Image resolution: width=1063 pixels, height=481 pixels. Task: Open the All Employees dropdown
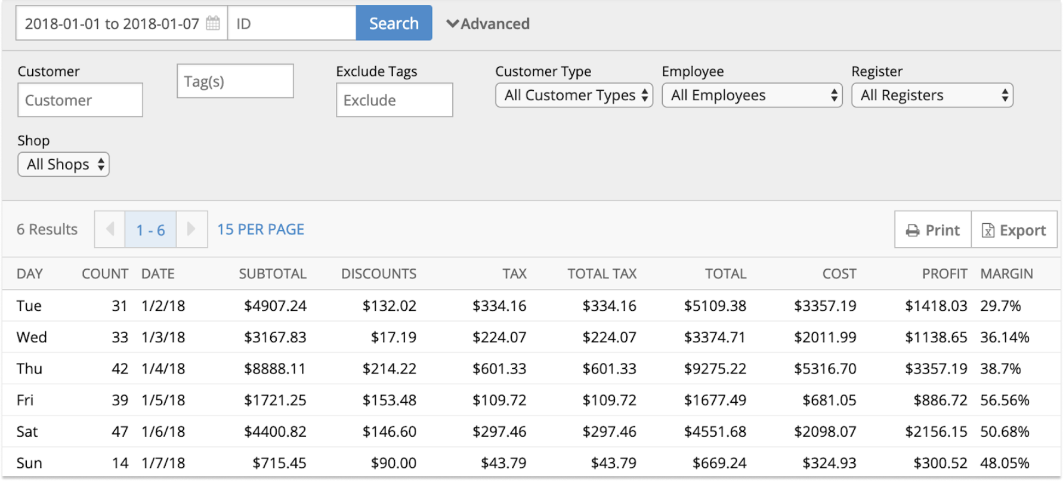click(752, 95)
